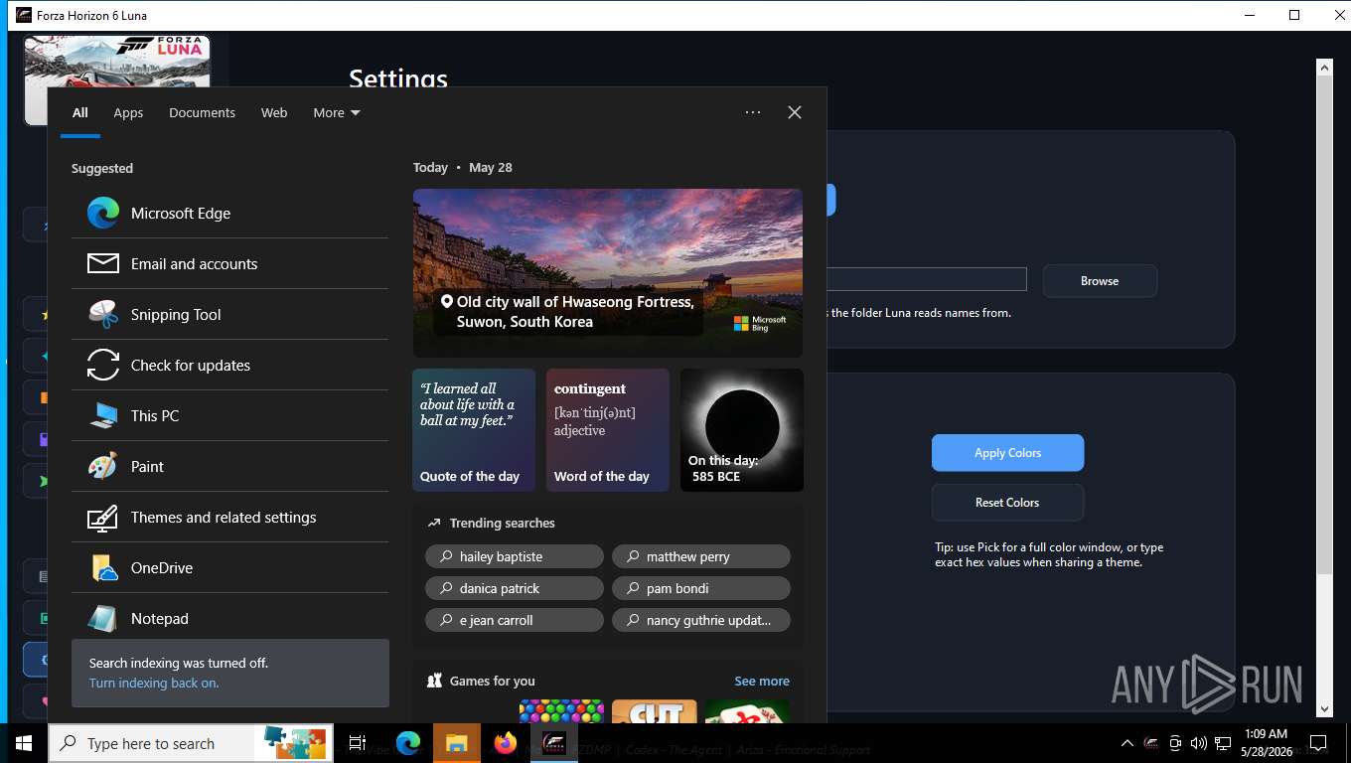Click the Type here to search box

(x=191, y=743)
